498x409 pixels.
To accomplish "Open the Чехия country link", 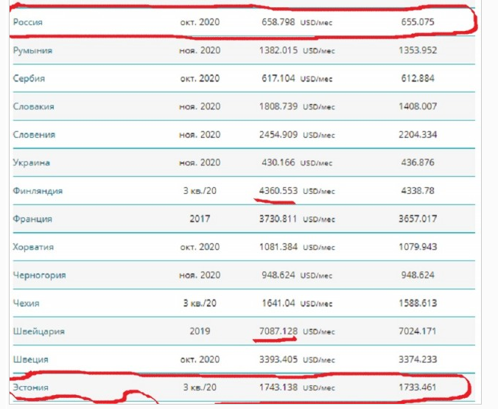I will (x=26, y=303).
